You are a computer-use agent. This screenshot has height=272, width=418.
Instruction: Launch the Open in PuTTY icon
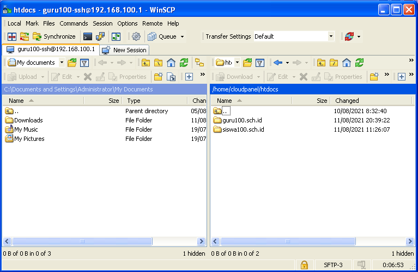click(x=100, y=36)
